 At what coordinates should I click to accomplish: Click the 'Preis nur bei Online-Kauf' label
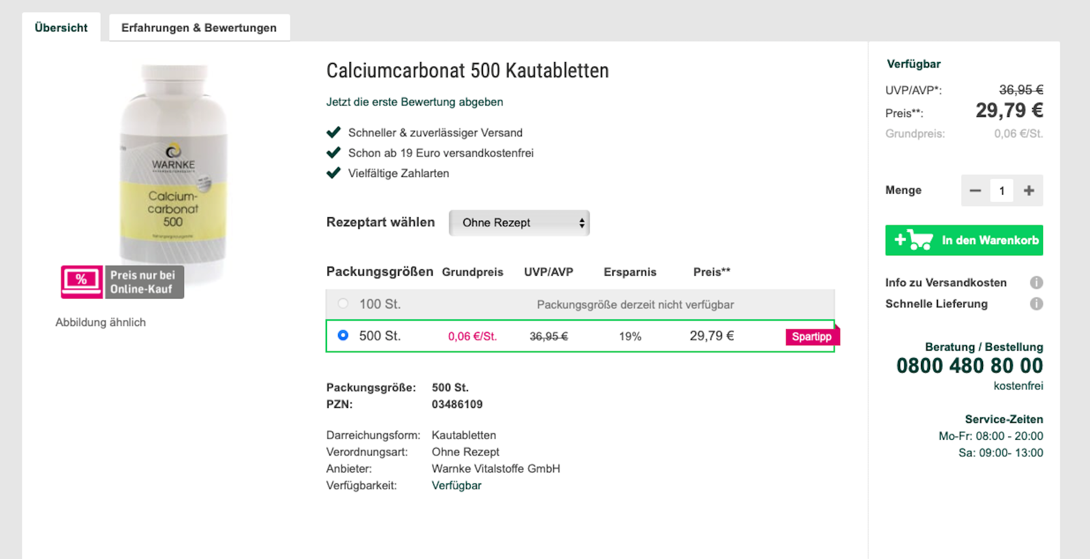pos(143,282)
